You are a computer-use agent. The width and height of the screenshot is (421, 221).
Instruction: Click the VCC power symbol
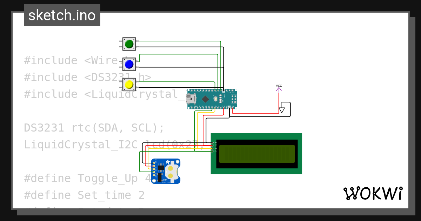(279, 88)
